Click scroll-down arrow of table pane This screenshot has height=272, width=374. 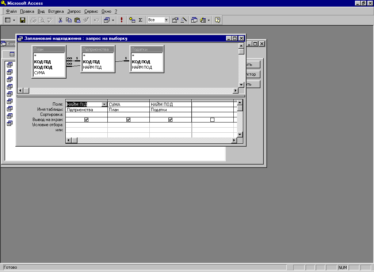(241, 84)
